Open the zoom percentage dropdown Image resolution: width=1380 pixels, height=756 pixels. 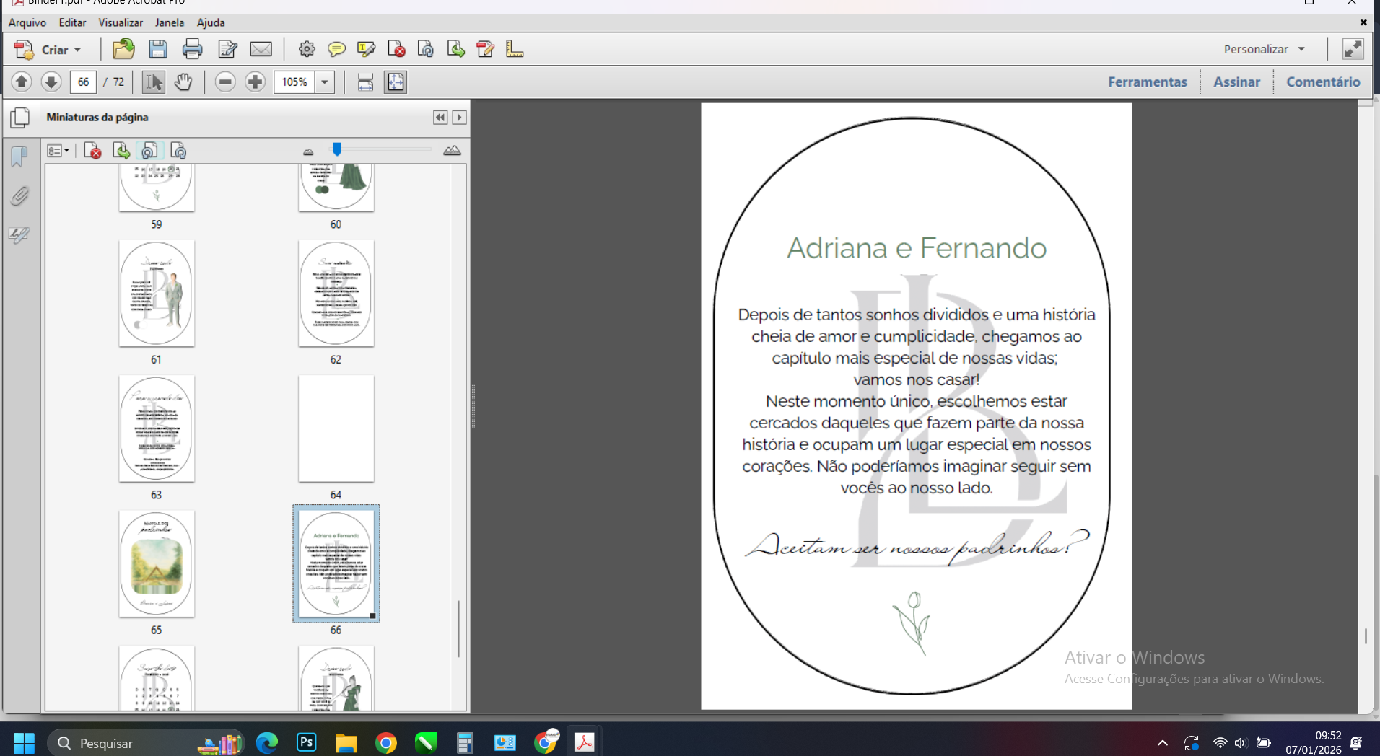point(325,82)
